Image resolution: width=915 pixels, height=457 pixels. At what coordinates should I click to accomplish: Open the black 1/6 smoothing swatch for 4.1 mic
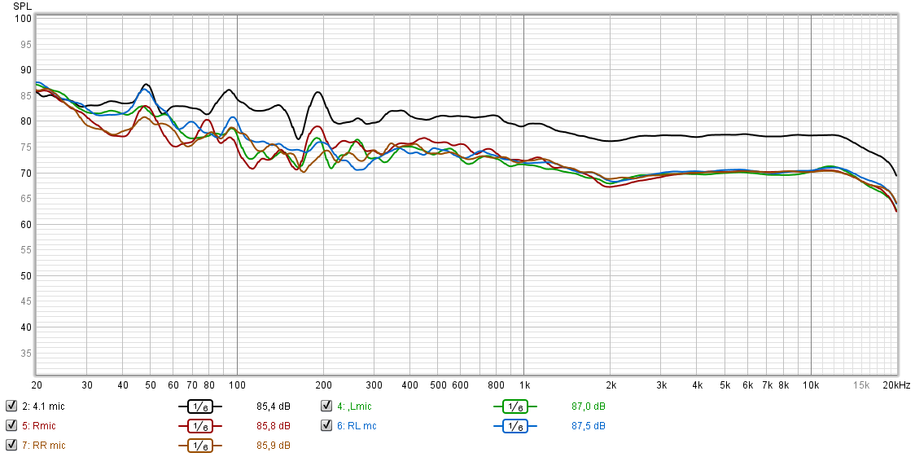pyautogui.click(x=200, y=406)
